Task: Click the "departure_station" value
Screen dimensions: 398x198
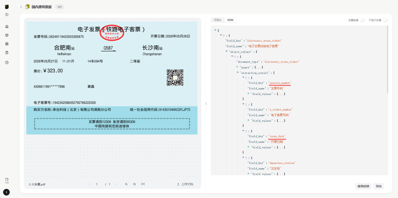Action: 282,163
